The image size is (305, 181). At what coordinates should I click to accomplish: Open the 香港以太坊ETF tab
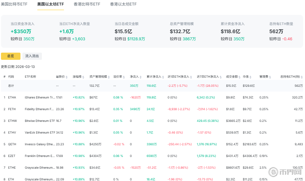point(123,4)
